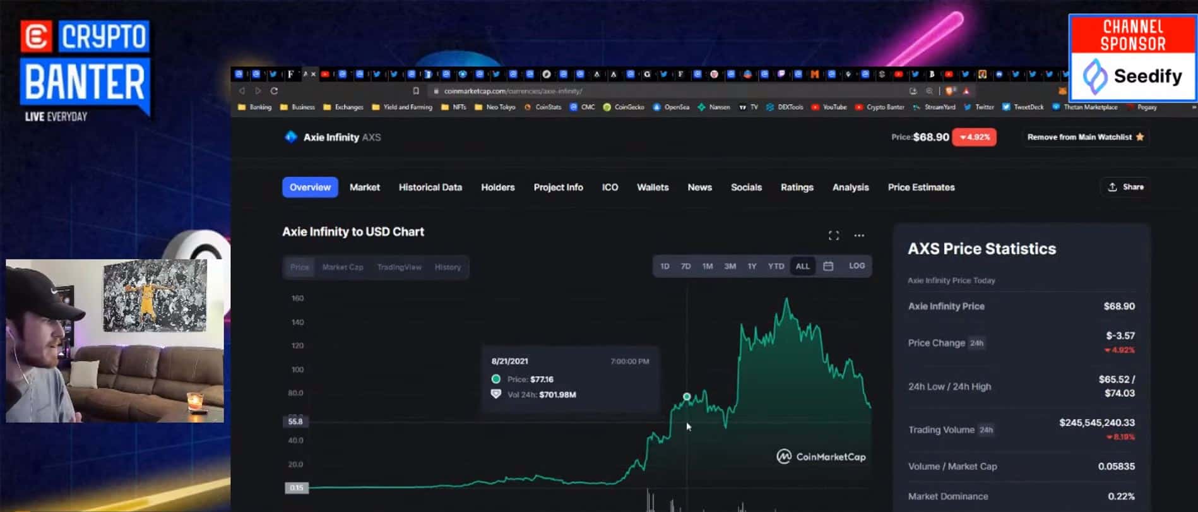
Task: Close the active Axie Infinity browser tab
Action: (x=313, y=74)
